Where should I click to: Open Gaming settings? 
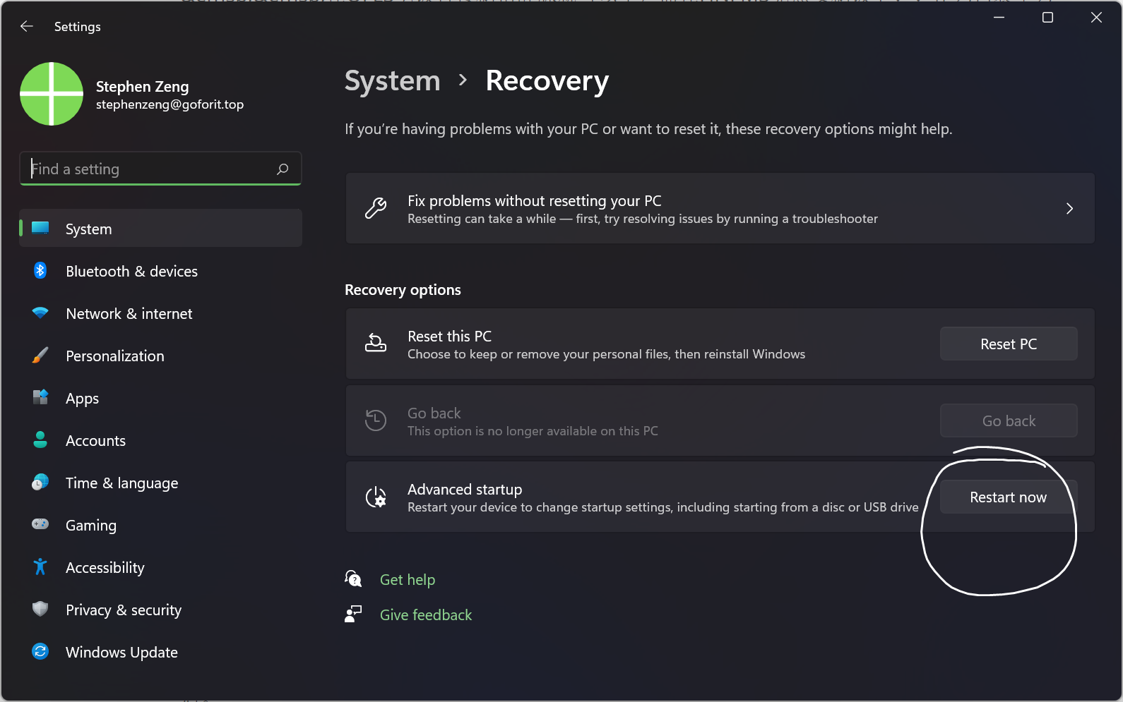161,525
